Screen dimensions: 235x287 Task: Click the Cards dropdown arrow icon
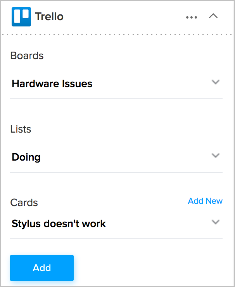[216, 222]
